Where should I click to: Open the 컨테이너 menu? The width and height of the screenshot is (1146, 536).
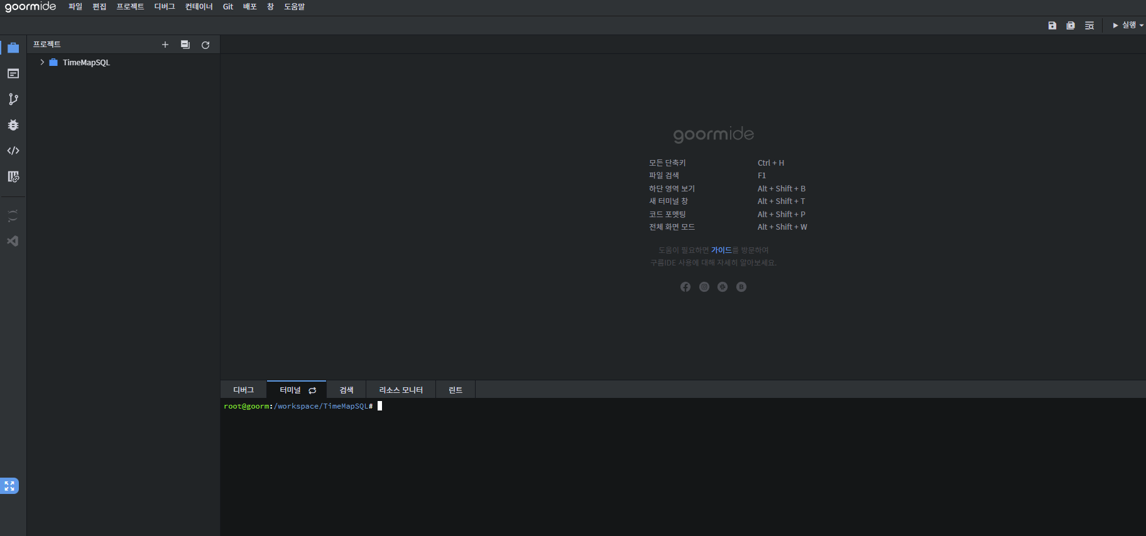tap(199, 7)
